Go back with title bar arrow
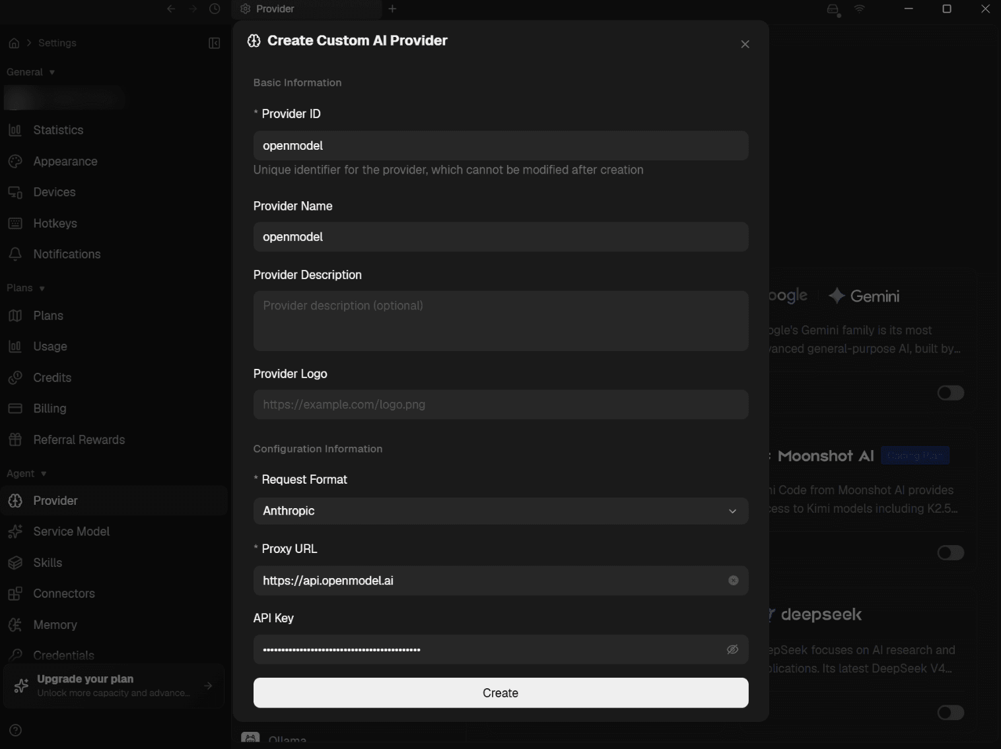Image resolution: width=1001 pixels, height=749 pixels. pos(171,9)
